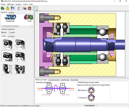
Task: Click right arrow of element category scrollbar
Action: (x=32, y=26)
